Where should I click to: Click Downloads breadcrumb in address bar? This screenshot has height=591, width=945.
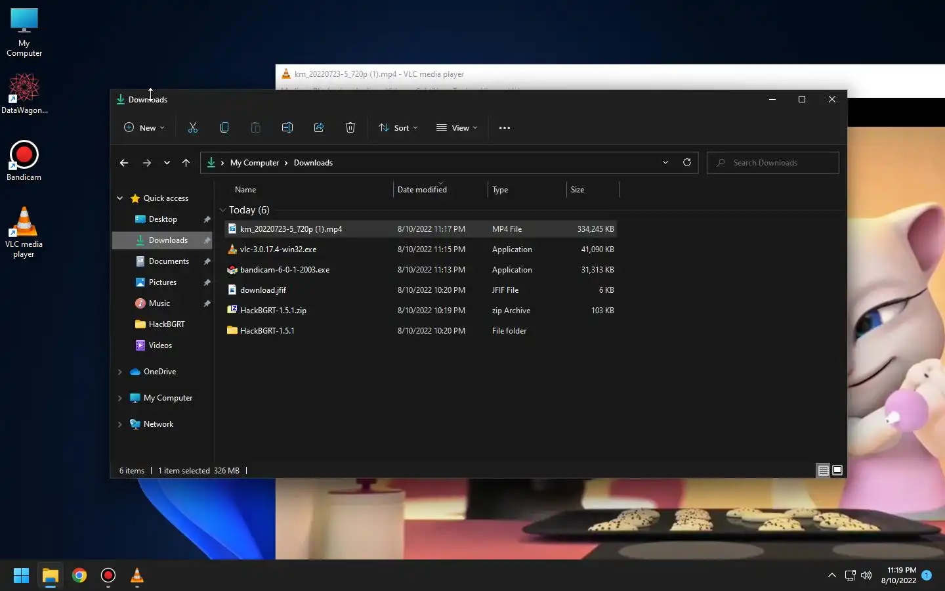click(x=313, y=163)
